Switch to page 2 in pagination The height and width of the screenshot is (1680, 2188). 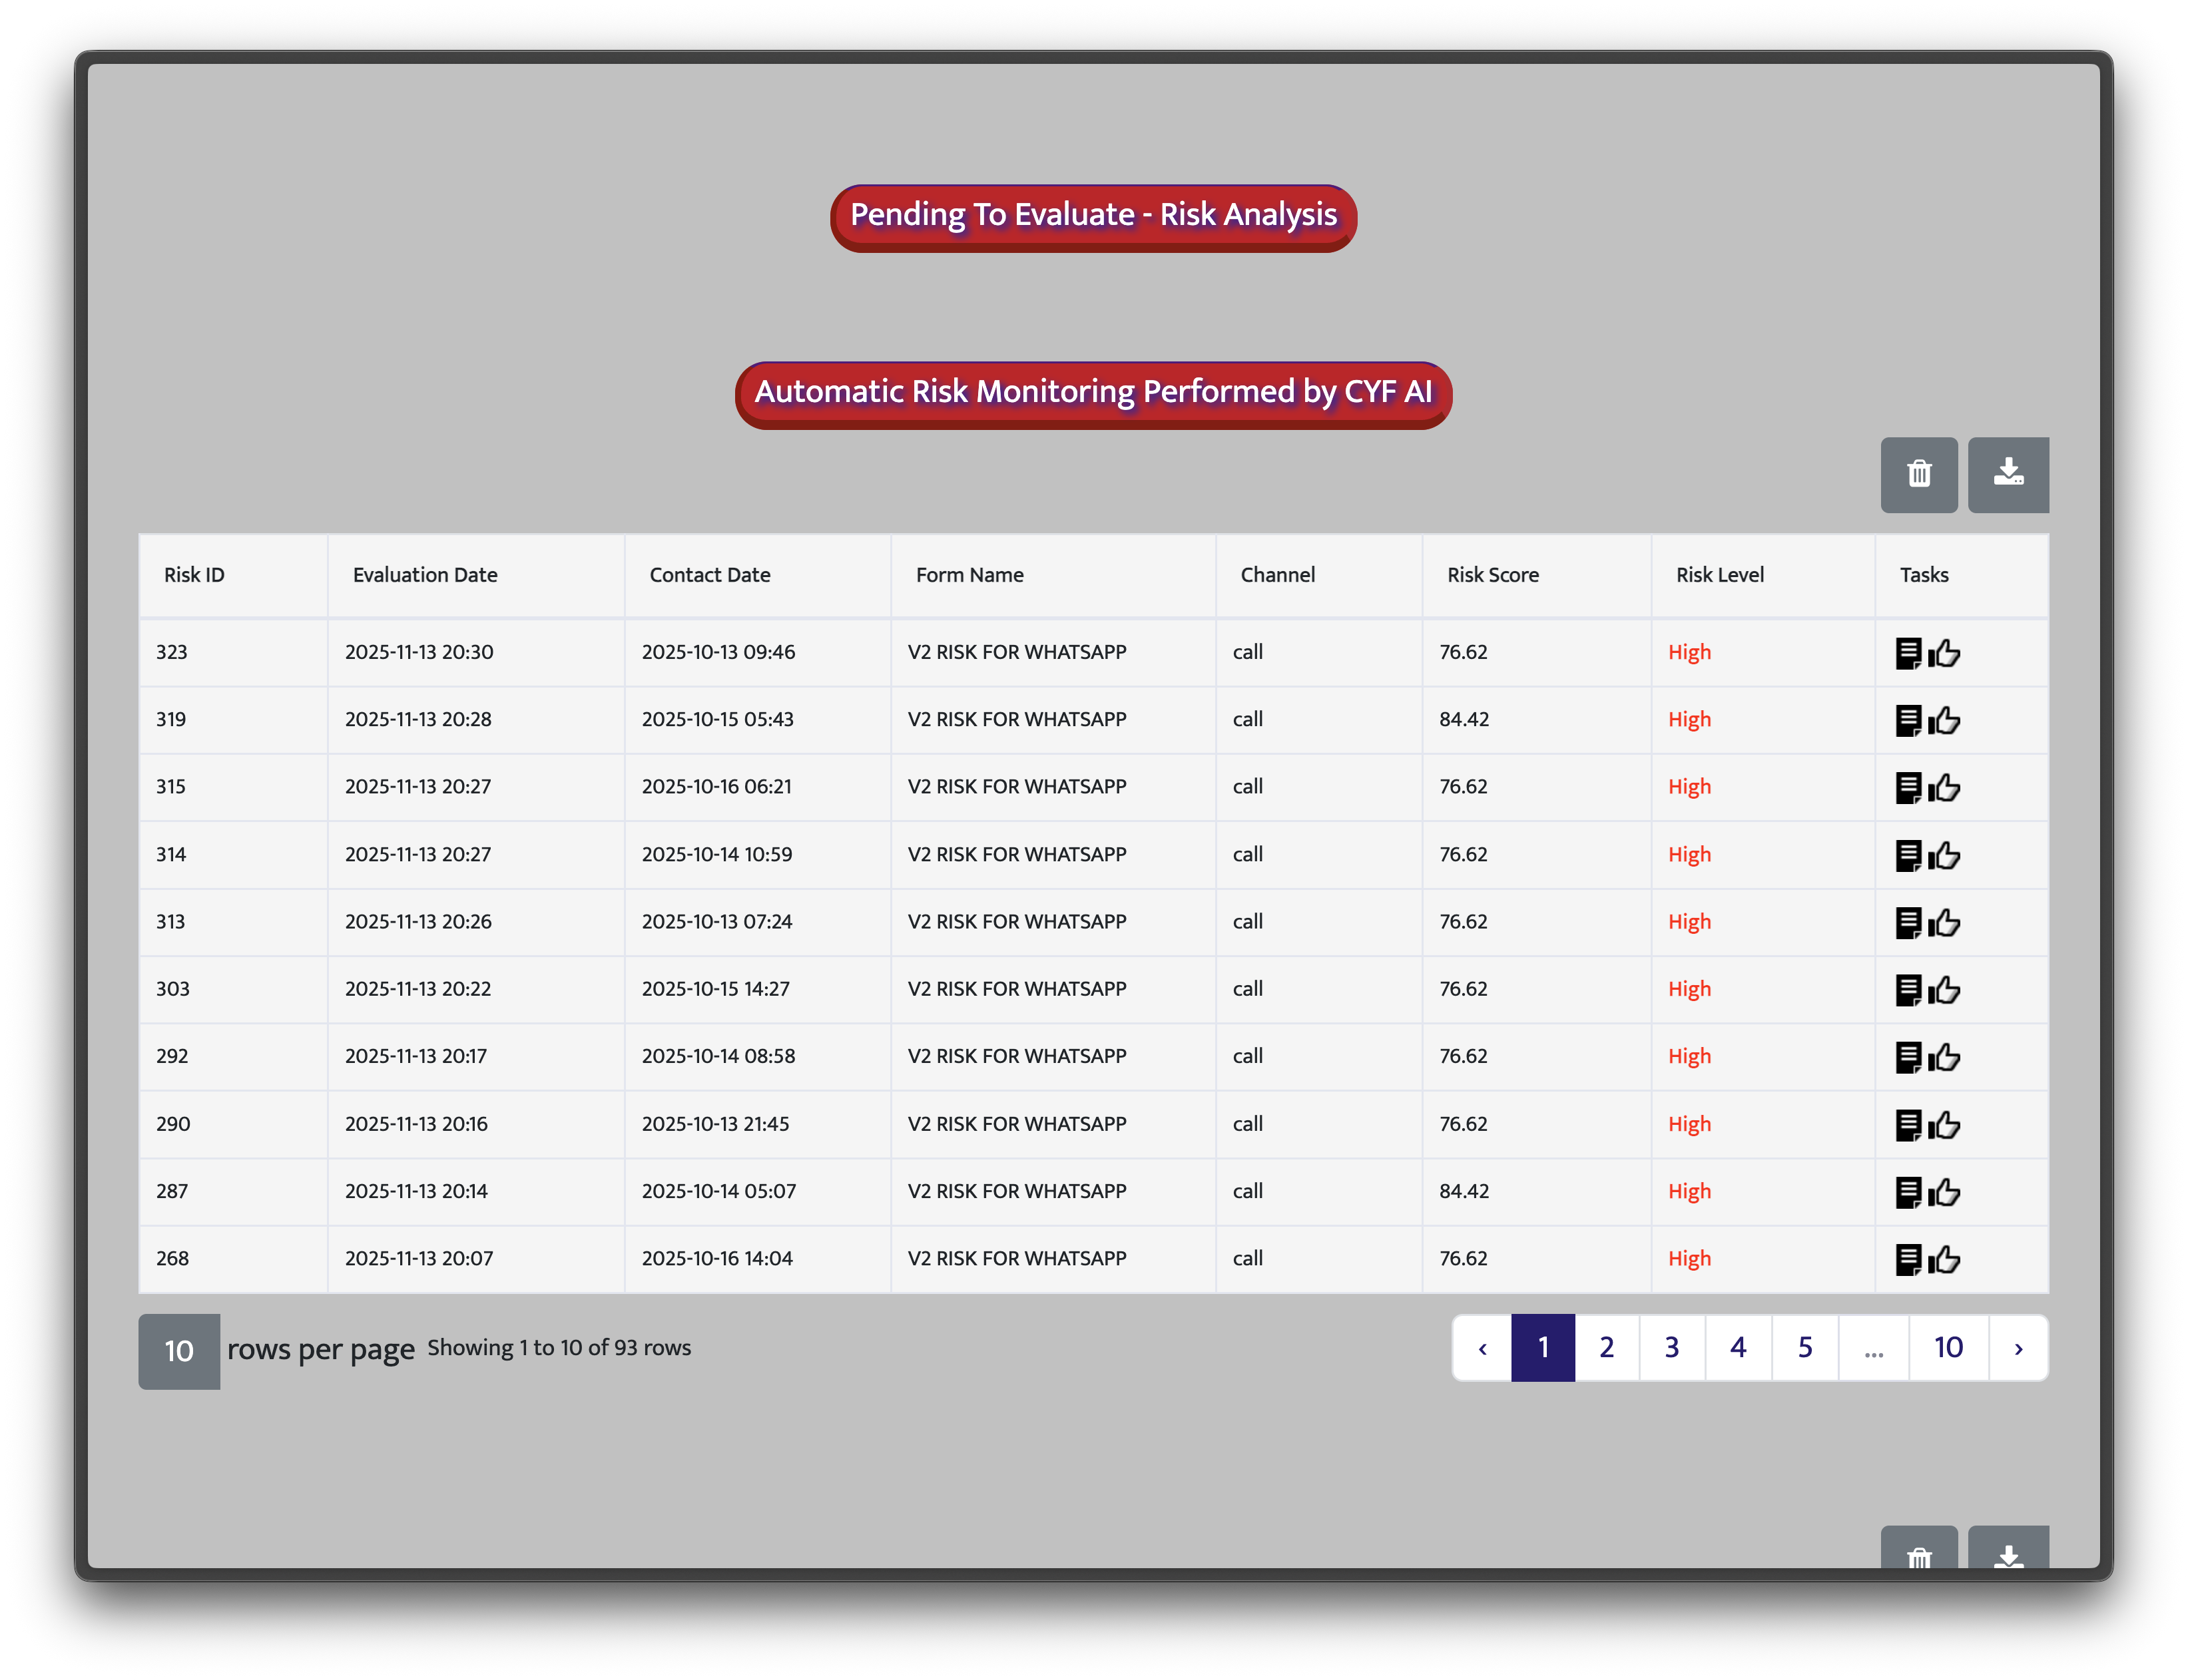point(1607,1348)
